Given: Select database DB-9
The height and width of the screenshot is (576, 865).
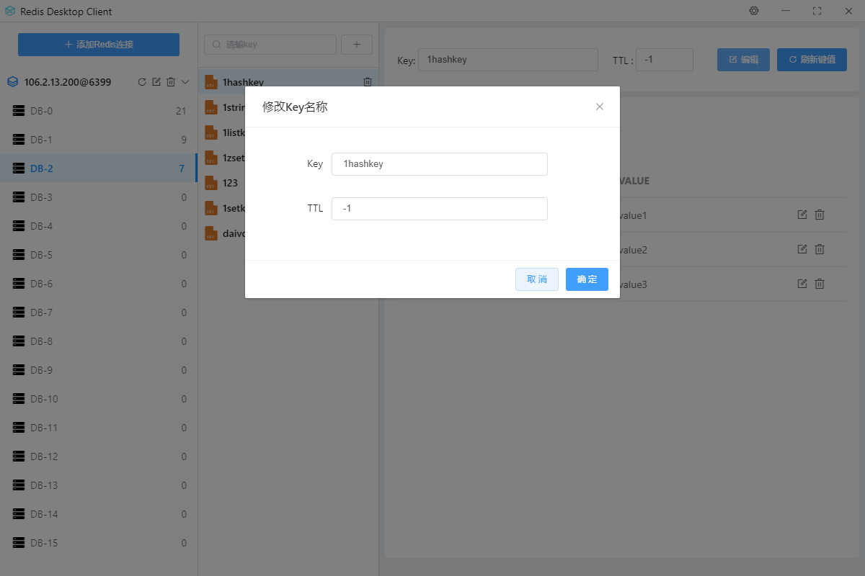Looking at the screenshot, I should 99,370.
